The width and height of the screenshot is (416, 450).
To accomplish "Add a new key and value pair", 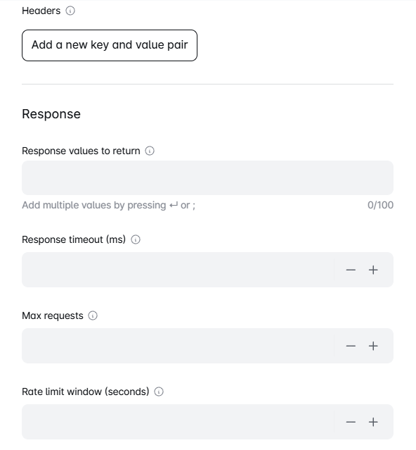I will coord(110,45).
